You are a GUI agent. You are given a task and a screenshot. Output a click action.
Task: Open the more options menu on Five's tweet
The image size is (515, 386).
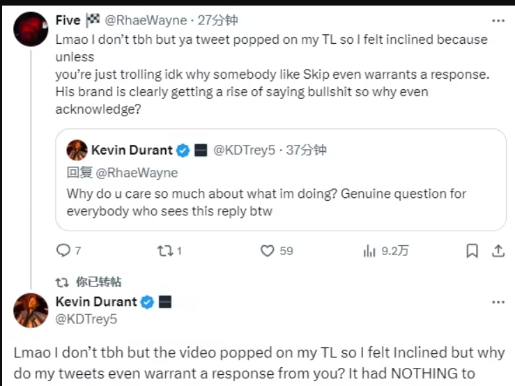(498, 21)
